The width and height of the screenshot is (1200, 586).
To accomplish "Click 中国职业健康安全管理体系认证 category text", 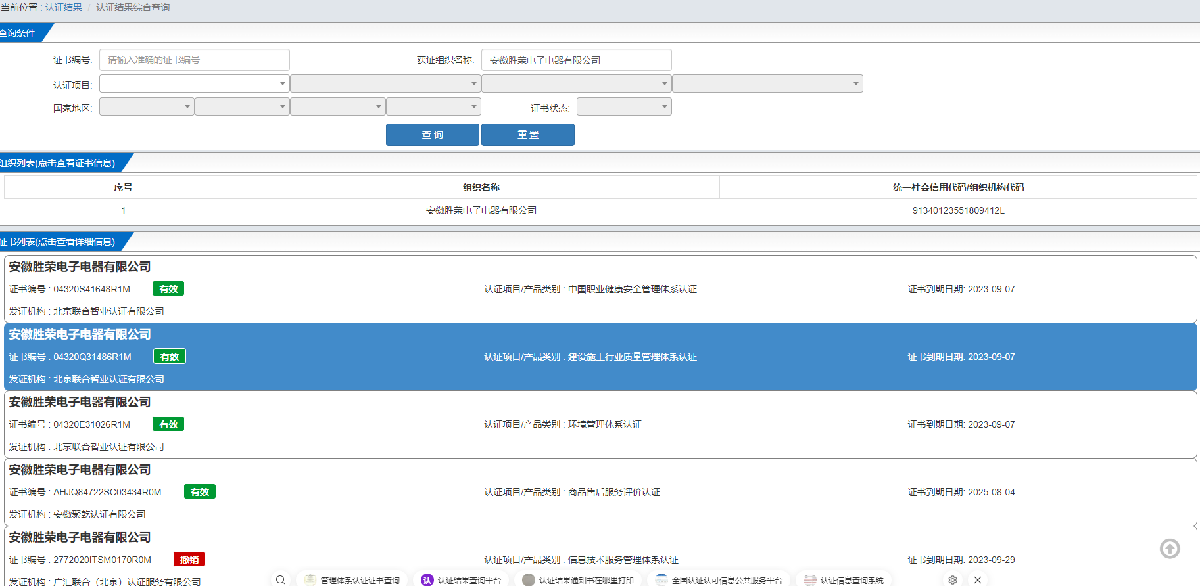I will 632,289.
